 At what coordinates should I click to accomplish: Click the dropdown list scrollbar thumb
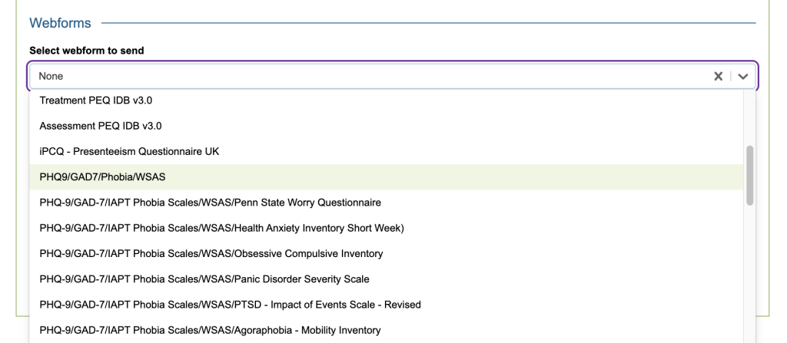(750, 174)
